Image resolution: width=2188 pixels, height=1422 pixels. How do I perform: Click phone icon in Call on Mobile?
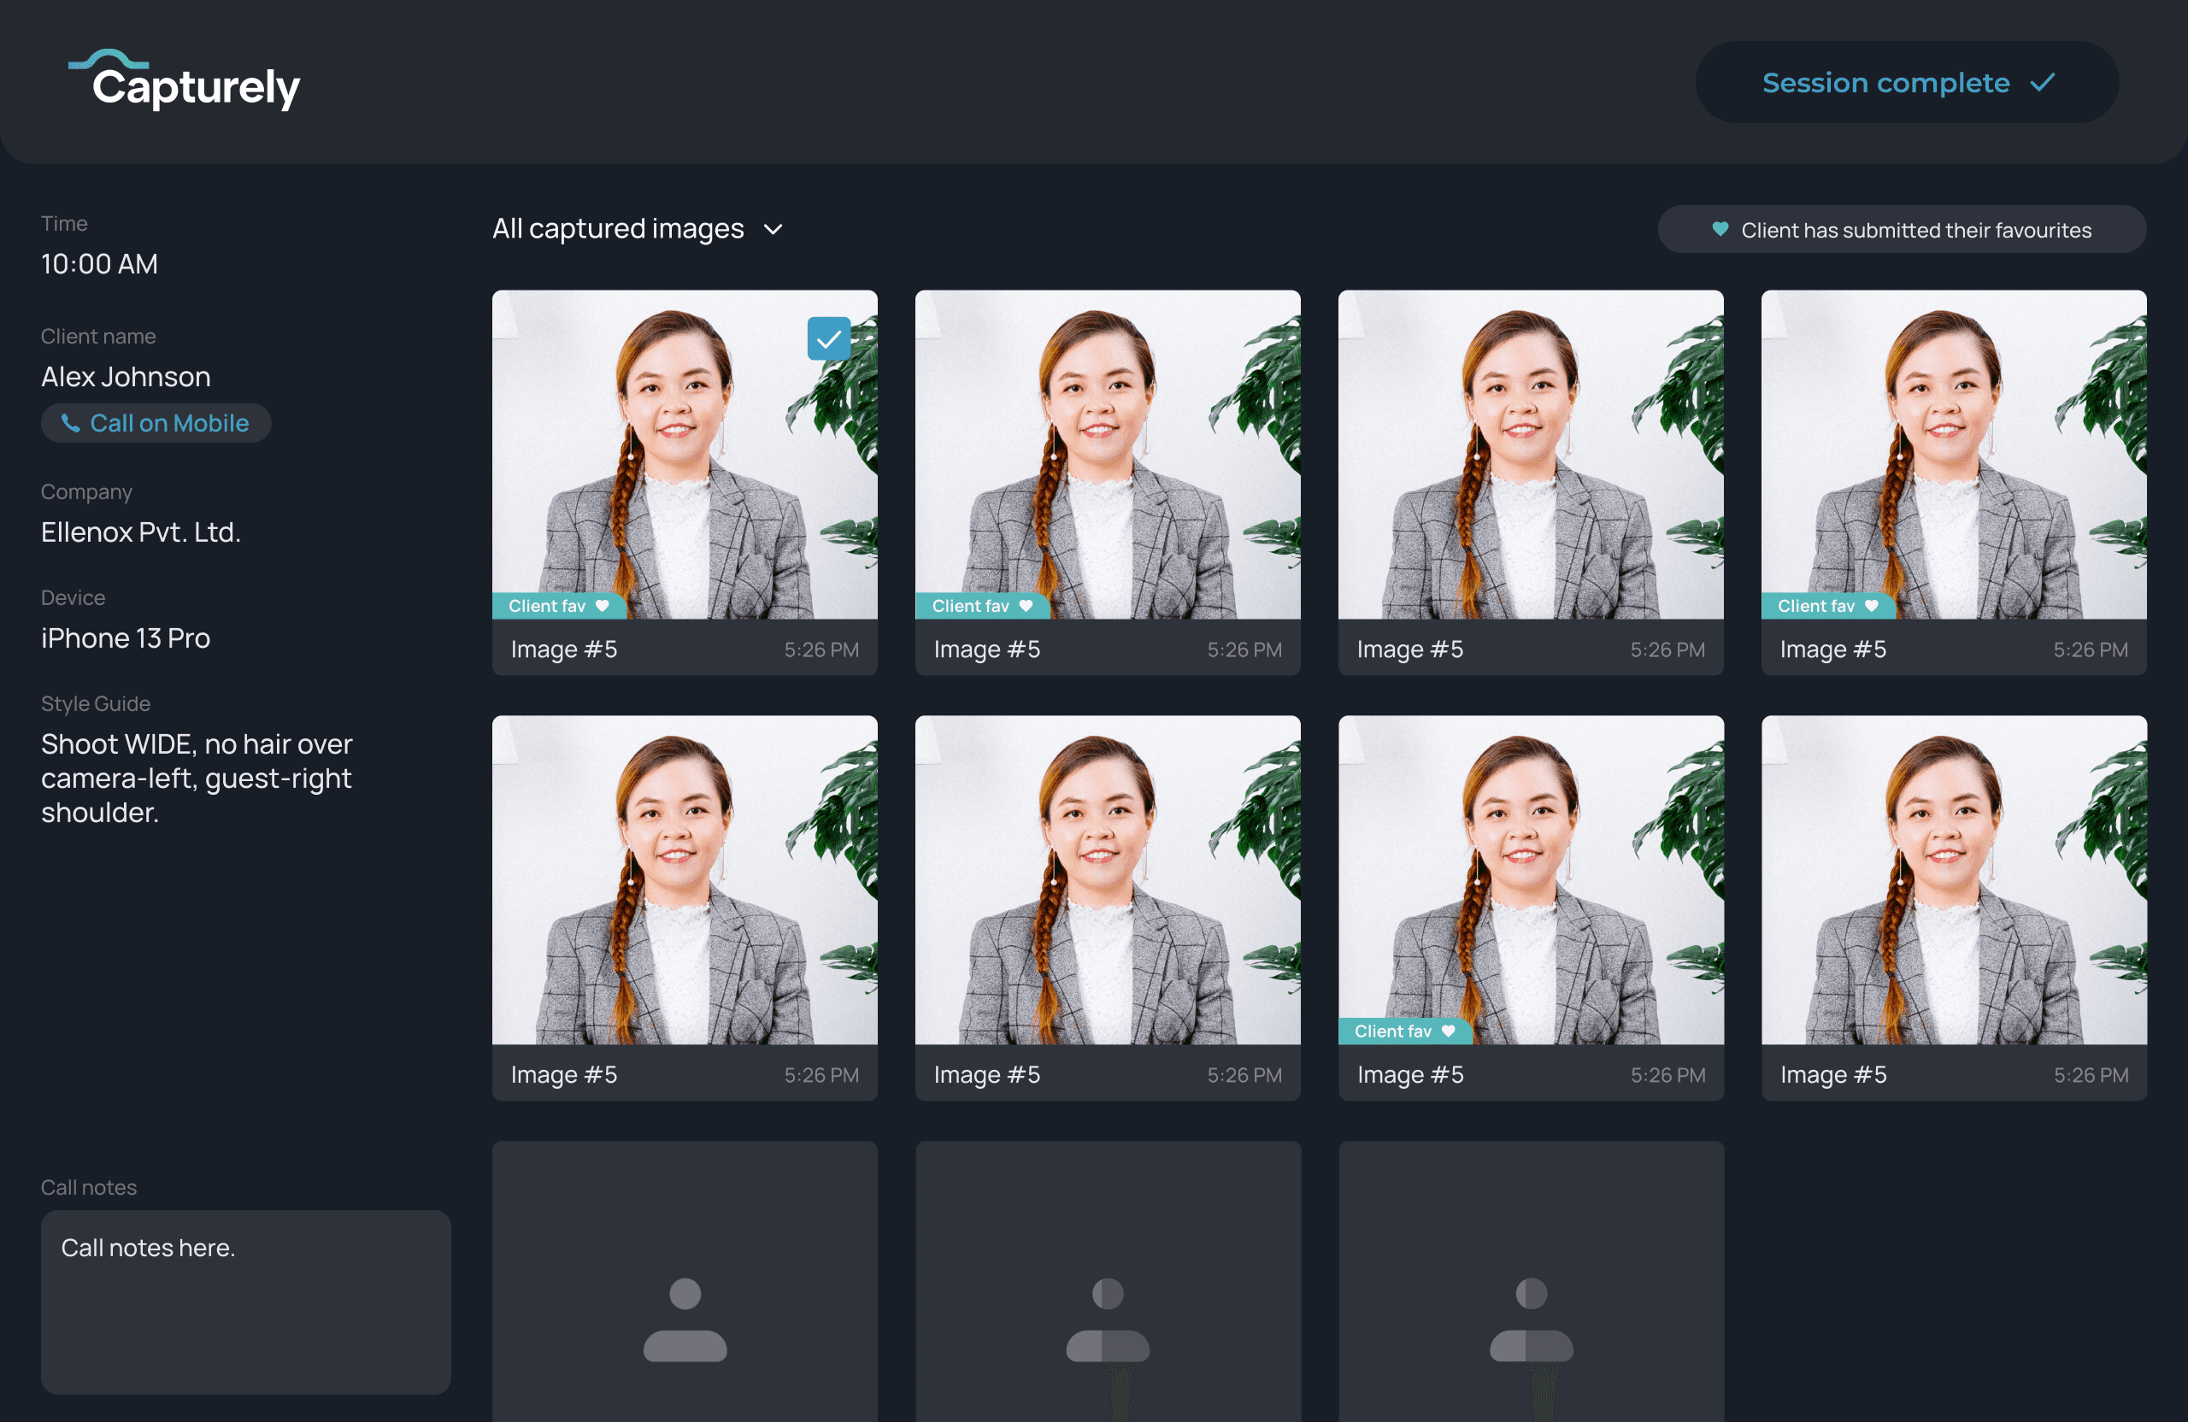[x=71, y=423]
